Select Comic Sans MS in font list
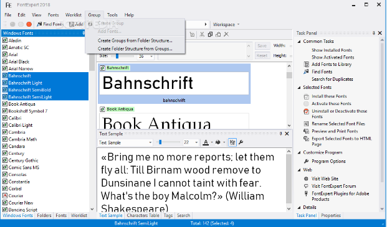The height and width of the screenshot is (227, 387). coord(24,167)
